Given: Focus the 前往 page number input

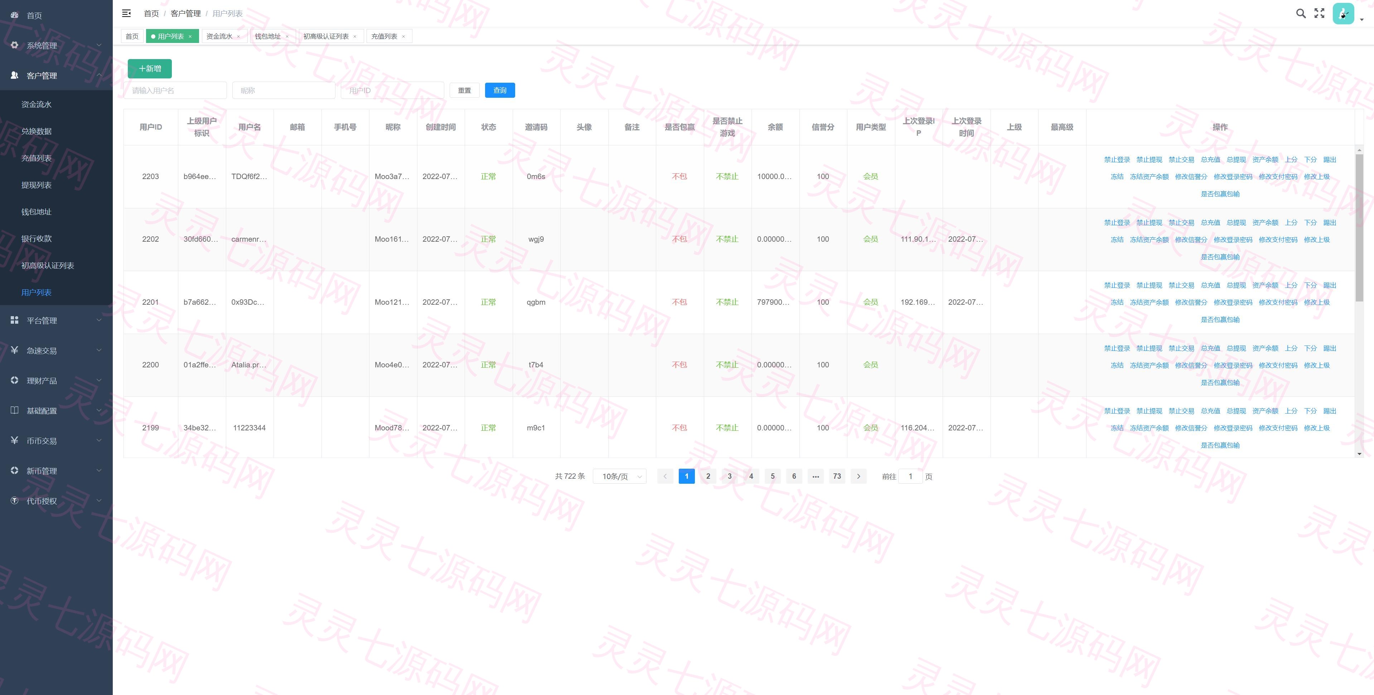Looking at the screenshot, I should coord(910,476).
